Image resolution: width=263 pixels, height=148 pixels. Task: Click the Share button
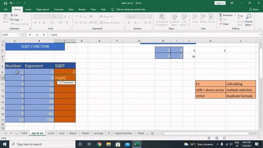[254, 9]
